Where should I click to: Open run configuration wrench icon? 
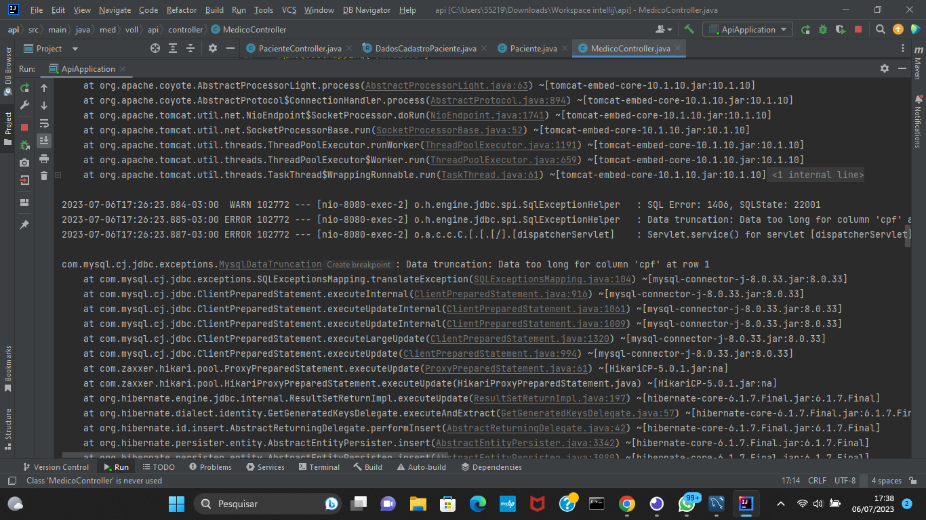24,106
